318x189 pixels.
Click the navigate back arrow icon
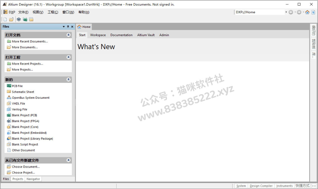coord(291,12)
